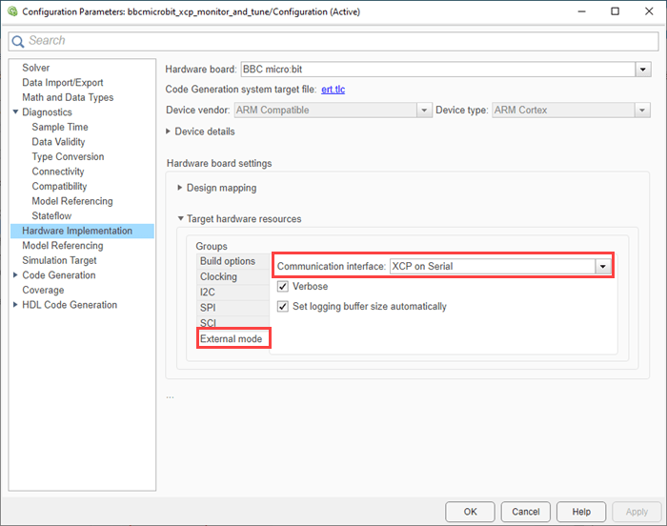Select Type Conversion under Diagnostics
The height and width of the screenshot is (526, 667).
(x=68, y=156)
